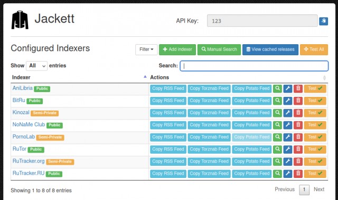
Task: Copy RSS Feed for AniLibria
Action: point(168,88)
